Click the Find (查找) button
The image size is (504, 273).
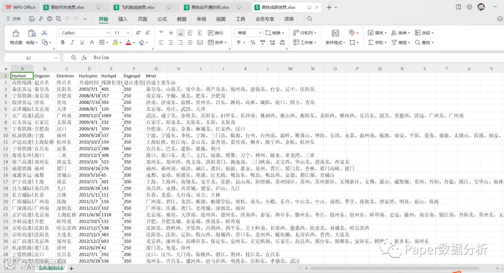424,42
